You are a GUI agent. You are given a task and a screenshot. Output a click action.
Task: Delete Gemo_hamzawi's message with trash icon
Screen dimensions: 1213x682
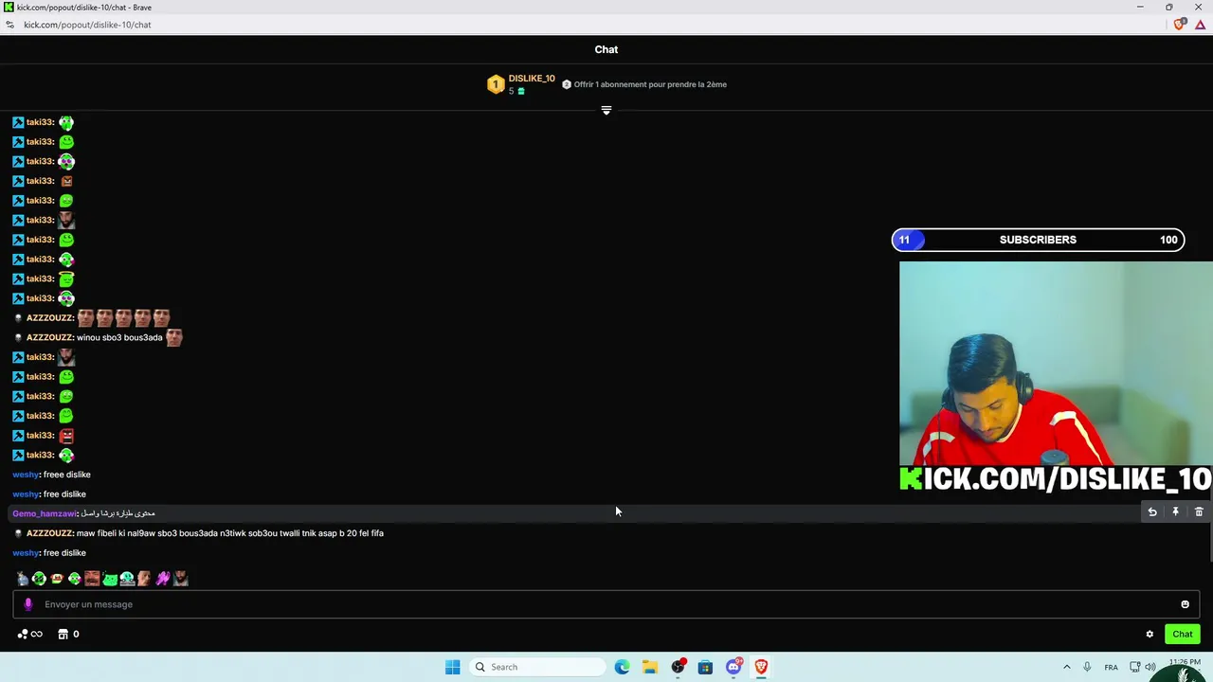(1199, 512)
